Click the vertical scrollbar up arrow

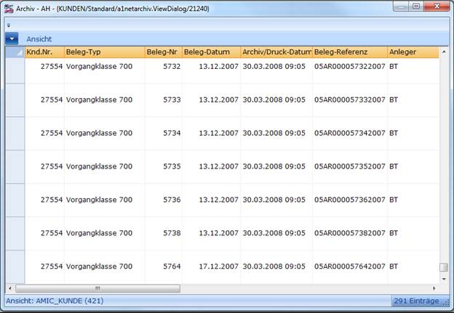click(x=444, y=52)
